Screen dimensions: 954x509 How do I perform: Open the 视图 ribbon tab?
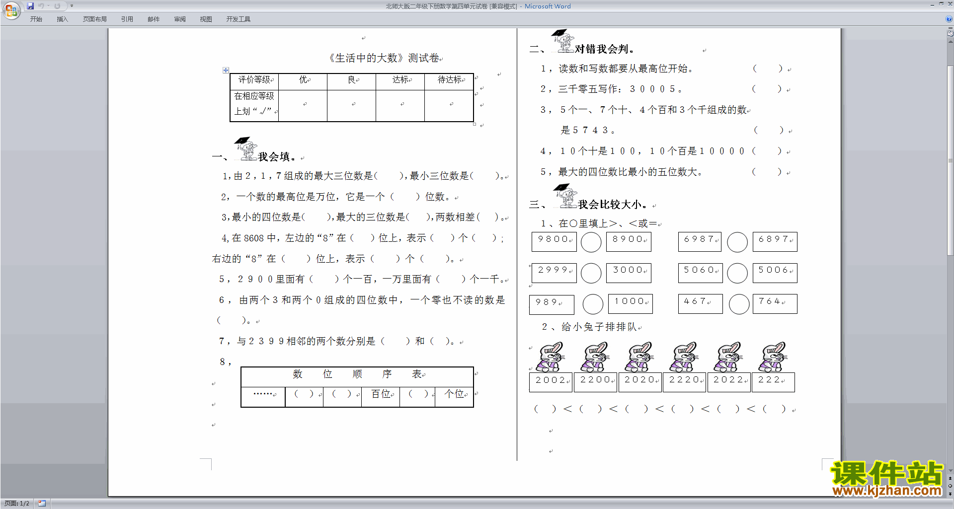tap(206, 19)
